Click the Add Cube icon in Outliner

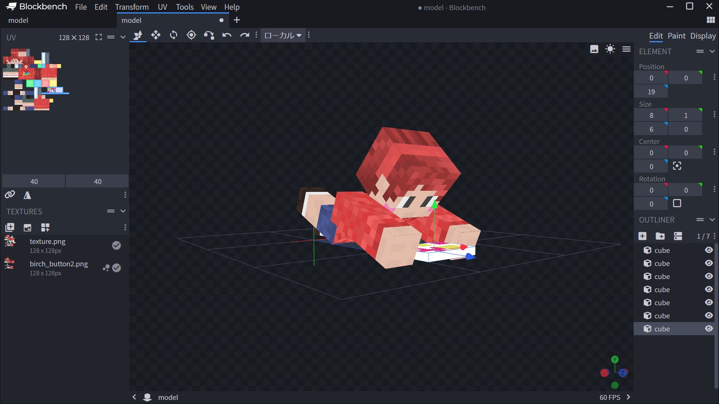tap(642, 236)
